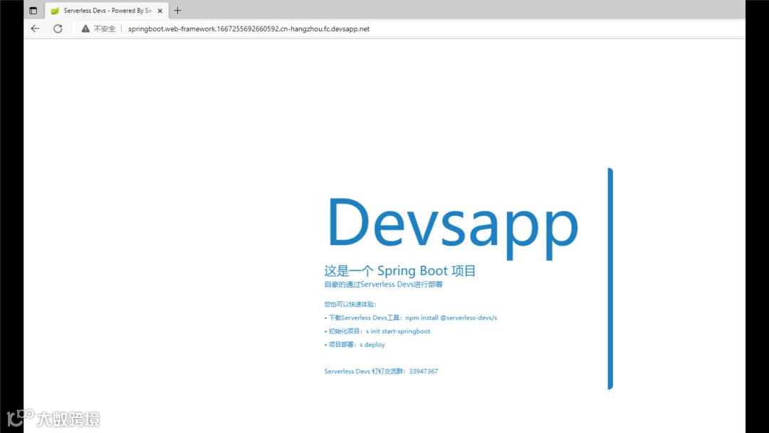The width and height of the screenshot is (769, 433).
Task: Click the s deploy deployment command
Action: pyautogui.click(x=373, y=344)
